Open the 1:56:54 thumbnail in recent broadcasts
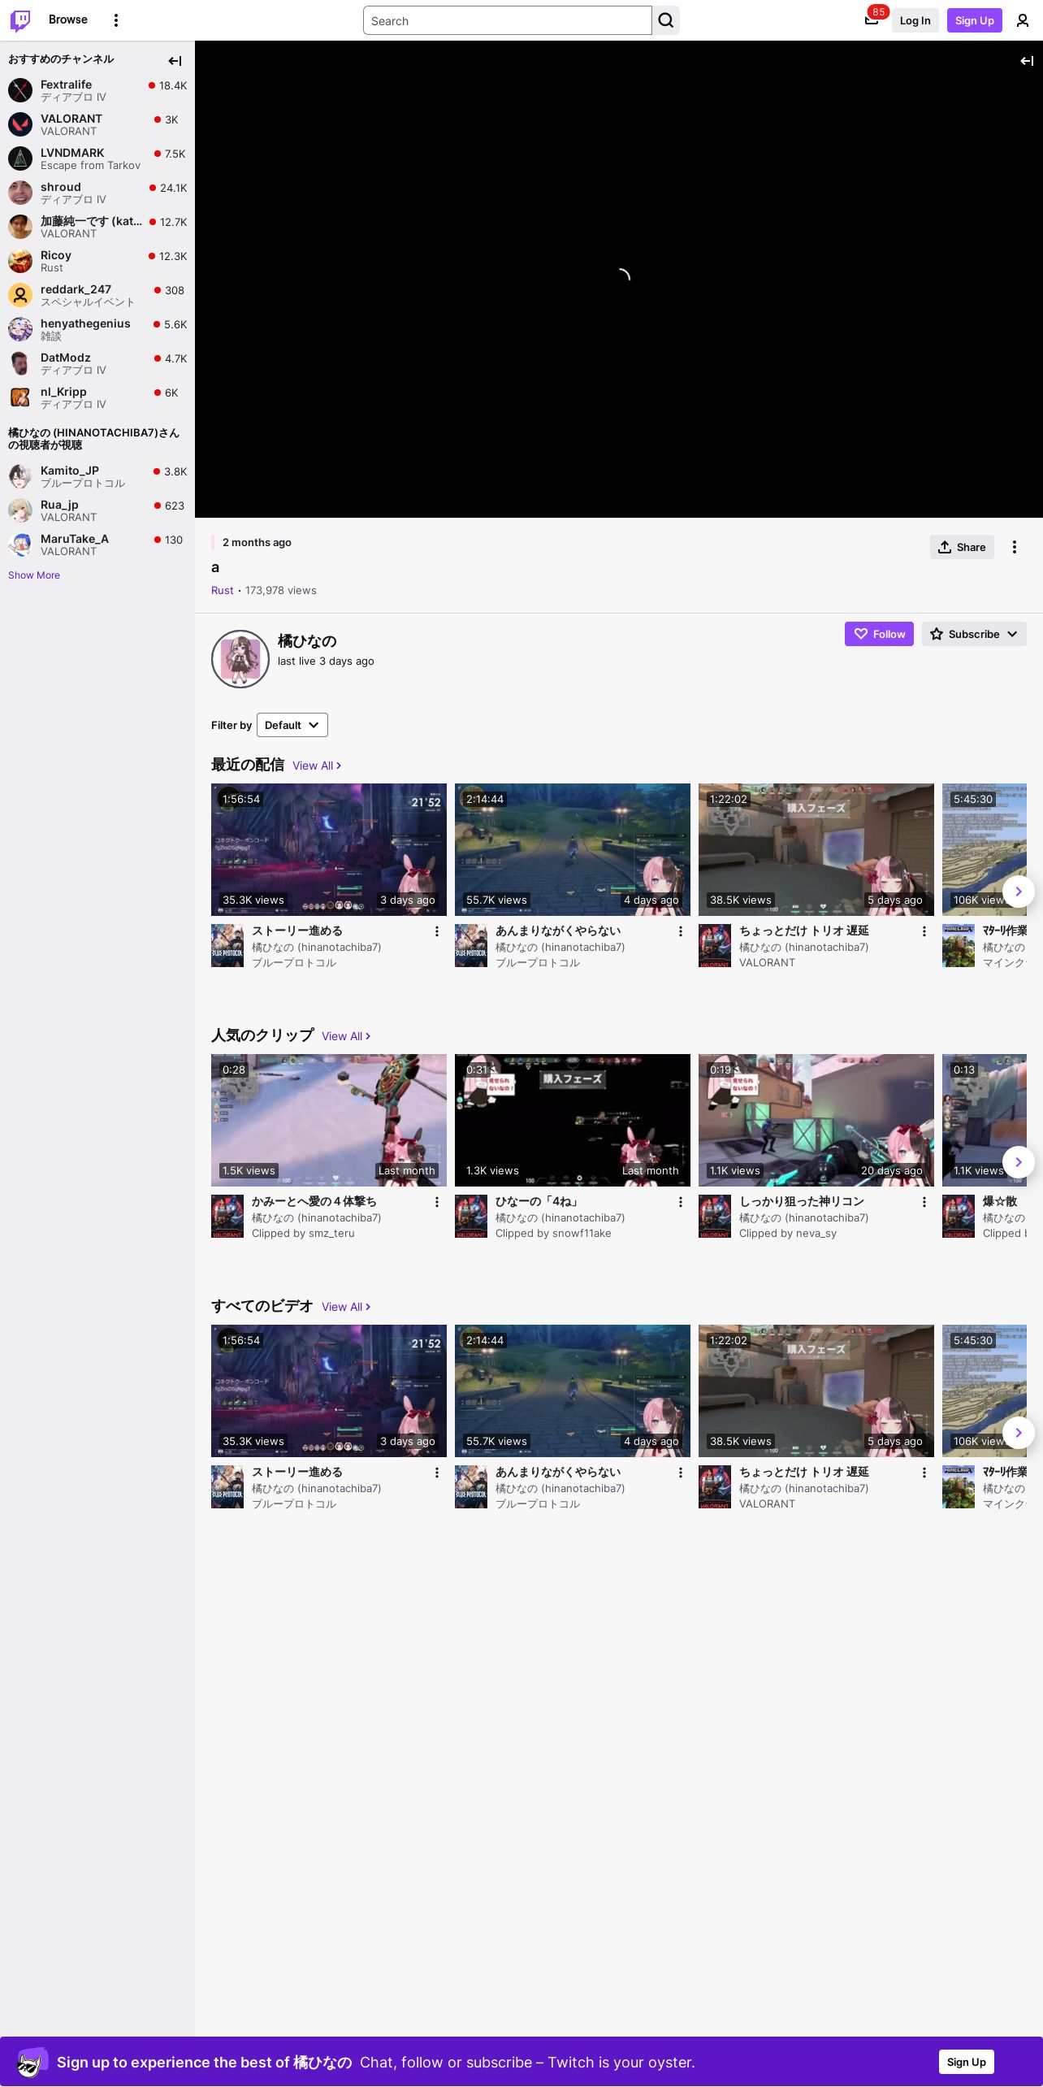This screenshot has width=1043, height=2087. coord(329,849)
